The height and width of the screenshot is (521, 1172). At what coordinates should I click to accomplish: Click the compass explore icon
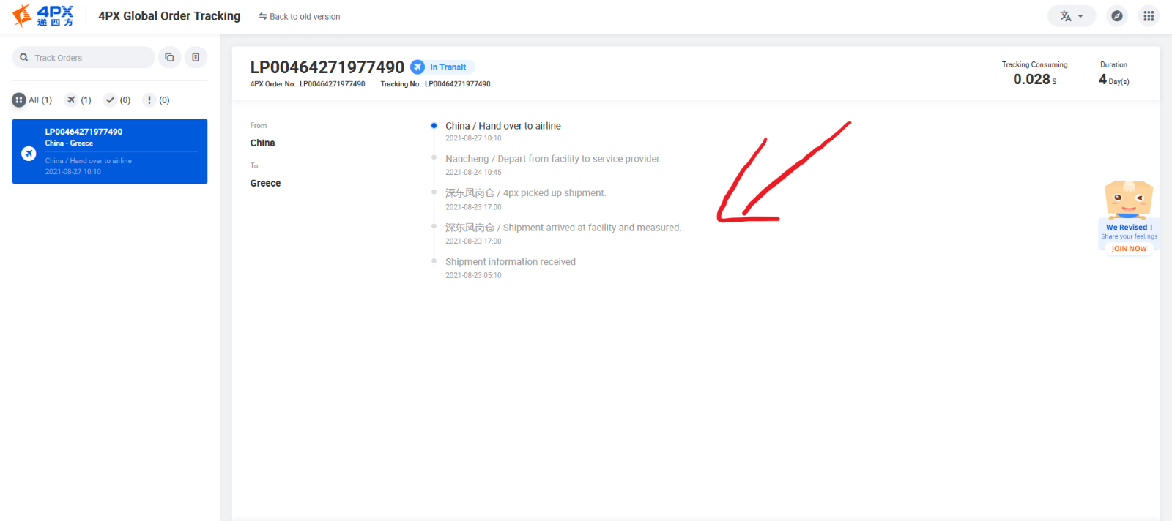click(x=1116, y=16)
